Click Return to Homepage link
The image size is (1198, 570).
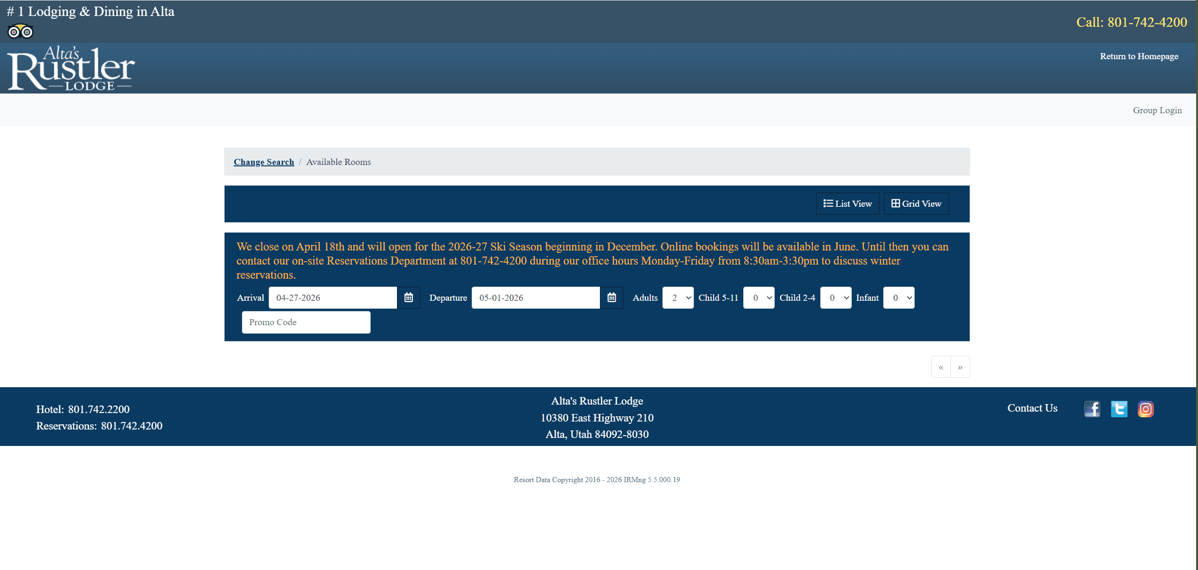(1139, 56)
